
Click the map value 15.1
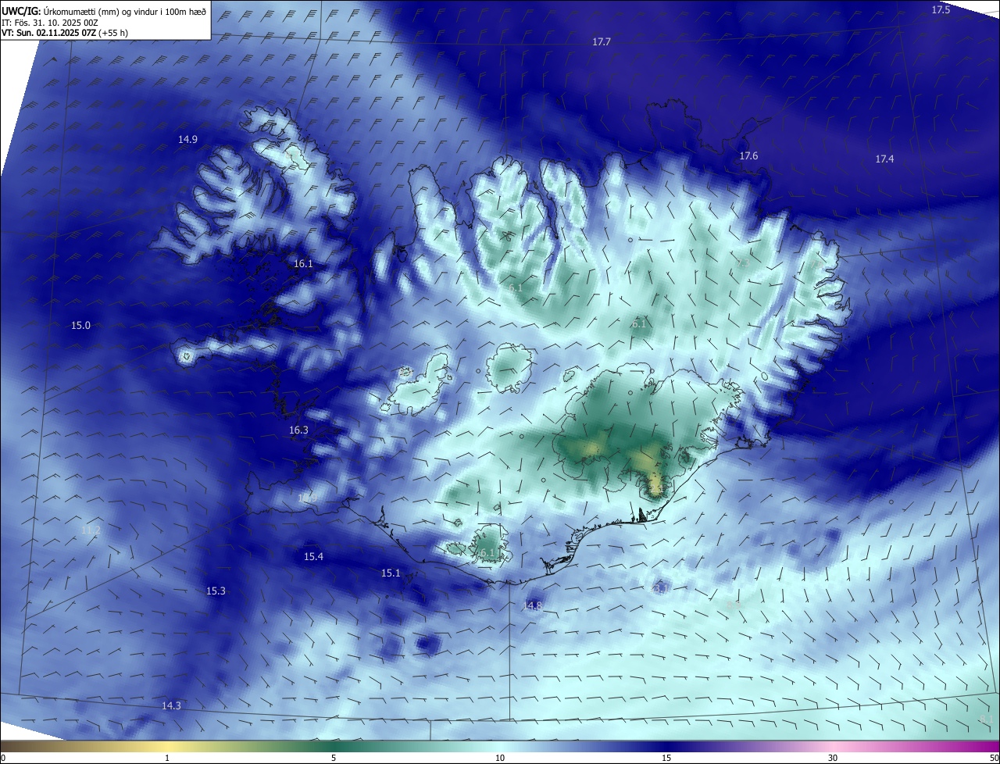tap(391, 573)
